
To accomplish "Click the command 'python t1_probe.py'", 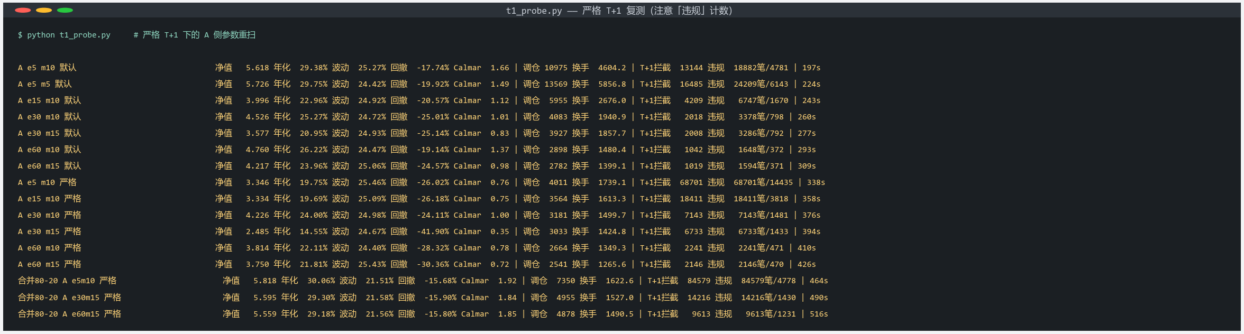I will [x=69, y=35].
